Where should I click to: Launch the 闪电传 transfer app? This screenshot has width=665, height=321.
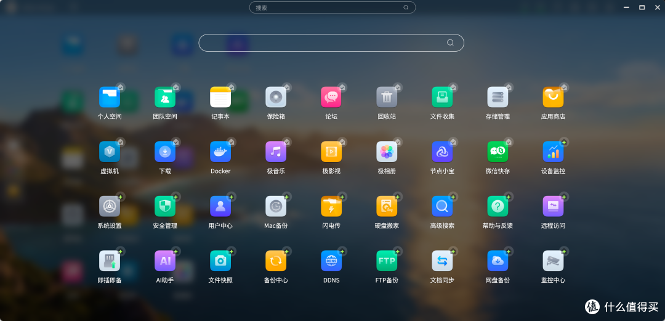click(331, 206)
